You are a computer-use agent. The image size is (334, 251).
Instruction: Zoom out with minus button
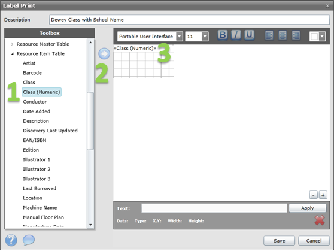[x=313, y=195]
